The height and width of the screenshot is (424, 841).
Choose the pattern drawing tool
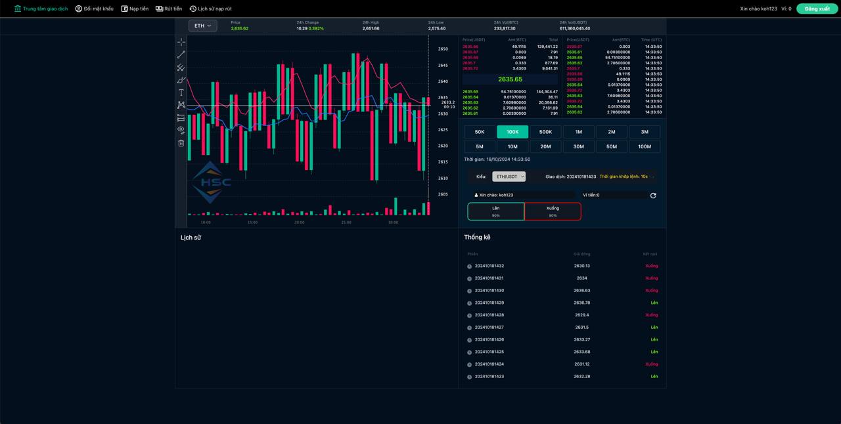pyautogui.click(x=181, y=105)
